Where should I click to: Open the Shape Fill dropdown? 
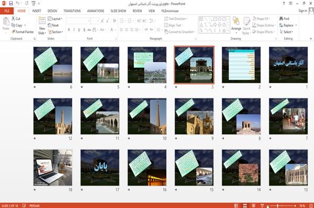pos(261,19)
